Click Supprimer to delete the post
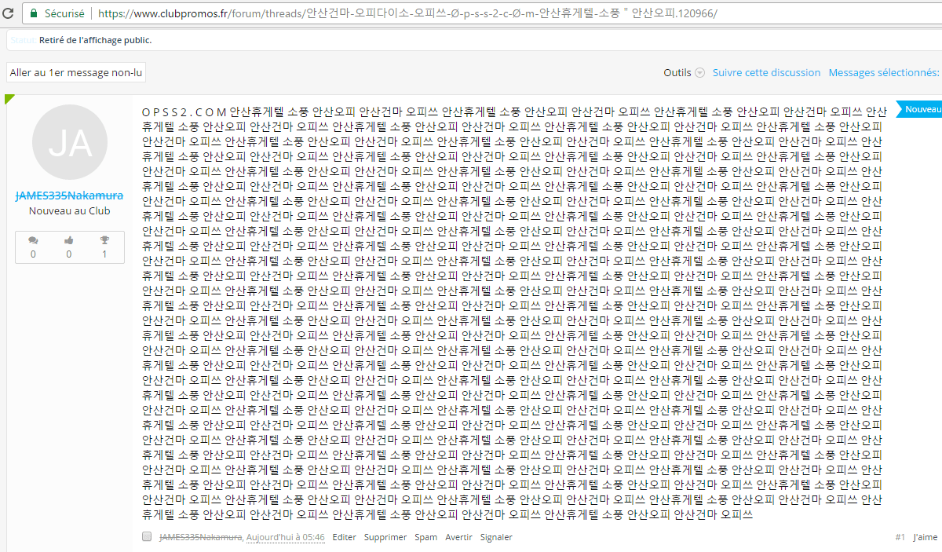Screen dimensions: 942x552 (385, 537)
